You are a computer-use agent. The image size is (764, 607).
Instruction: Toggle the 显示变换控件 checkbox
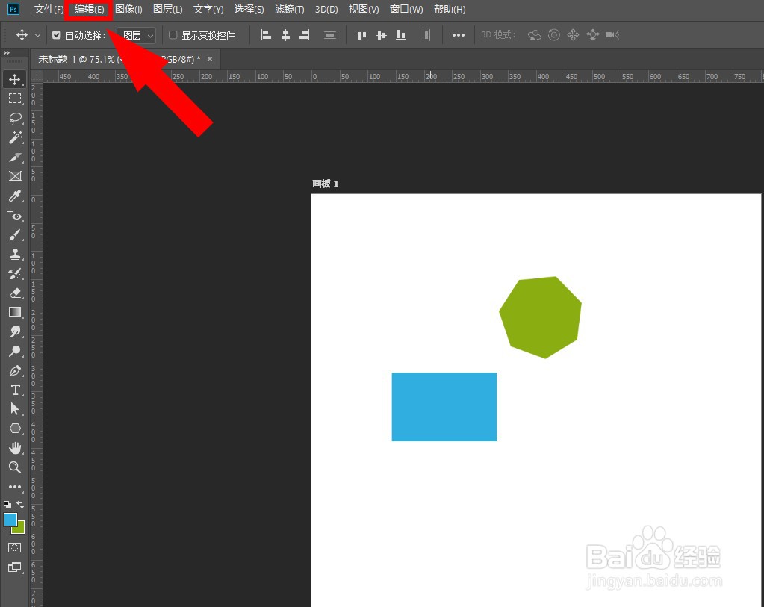coord(173,35)
